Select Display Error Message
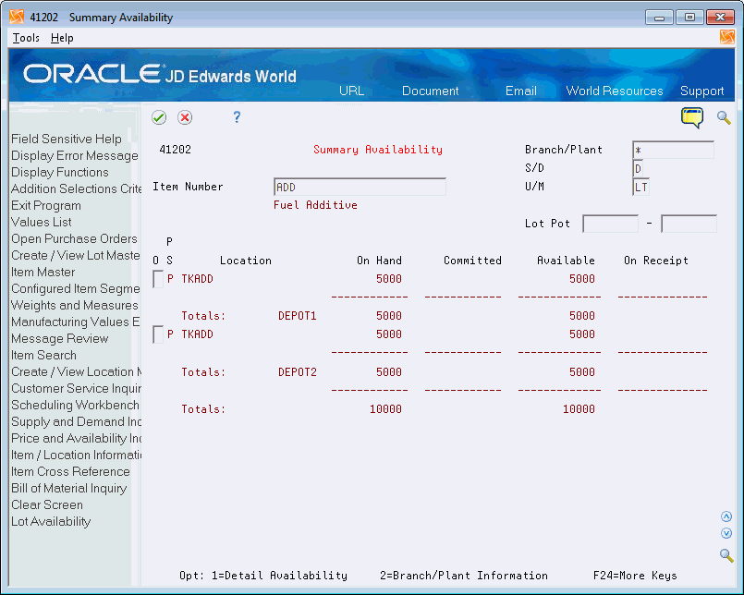Viewport: 744px width, 595px height. point(75,155)
